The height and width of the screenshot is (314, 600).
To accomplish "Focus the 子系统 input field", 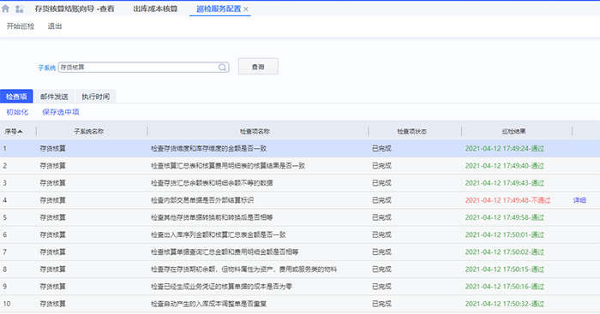I will coord(143,68).
